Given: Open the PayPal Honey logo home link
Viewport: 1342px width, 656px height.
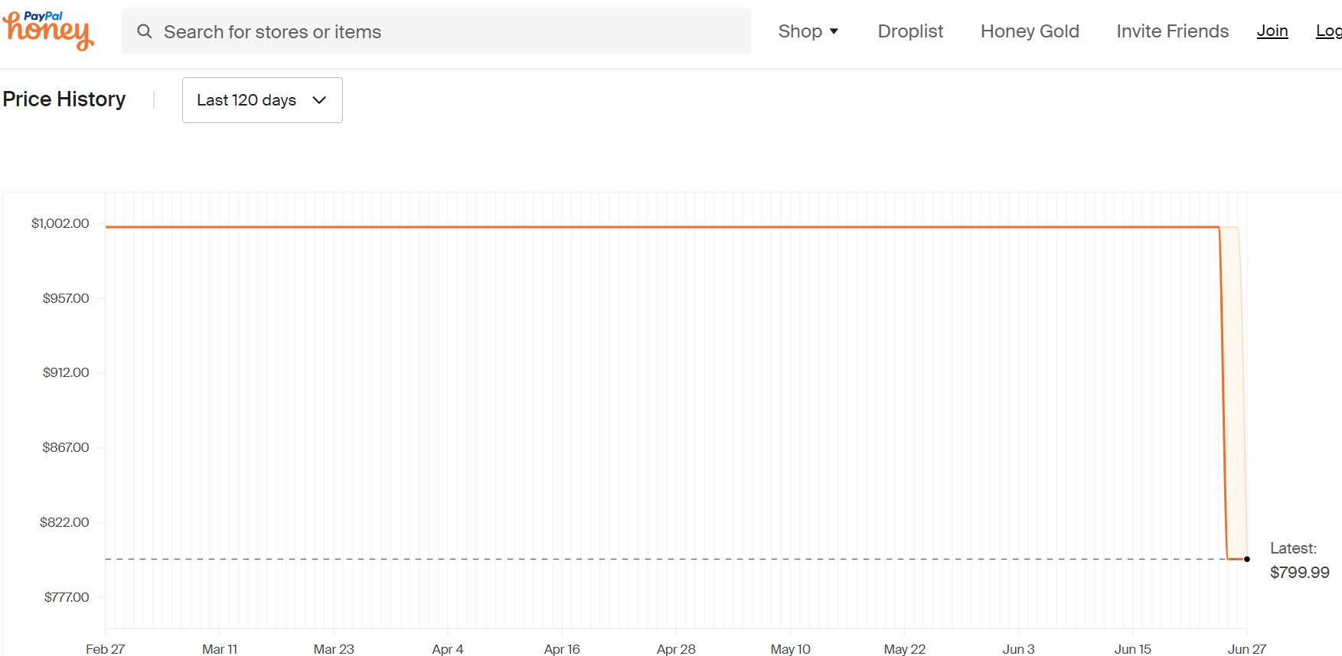Looking at the screenshot, I should (x=48, y=31).
